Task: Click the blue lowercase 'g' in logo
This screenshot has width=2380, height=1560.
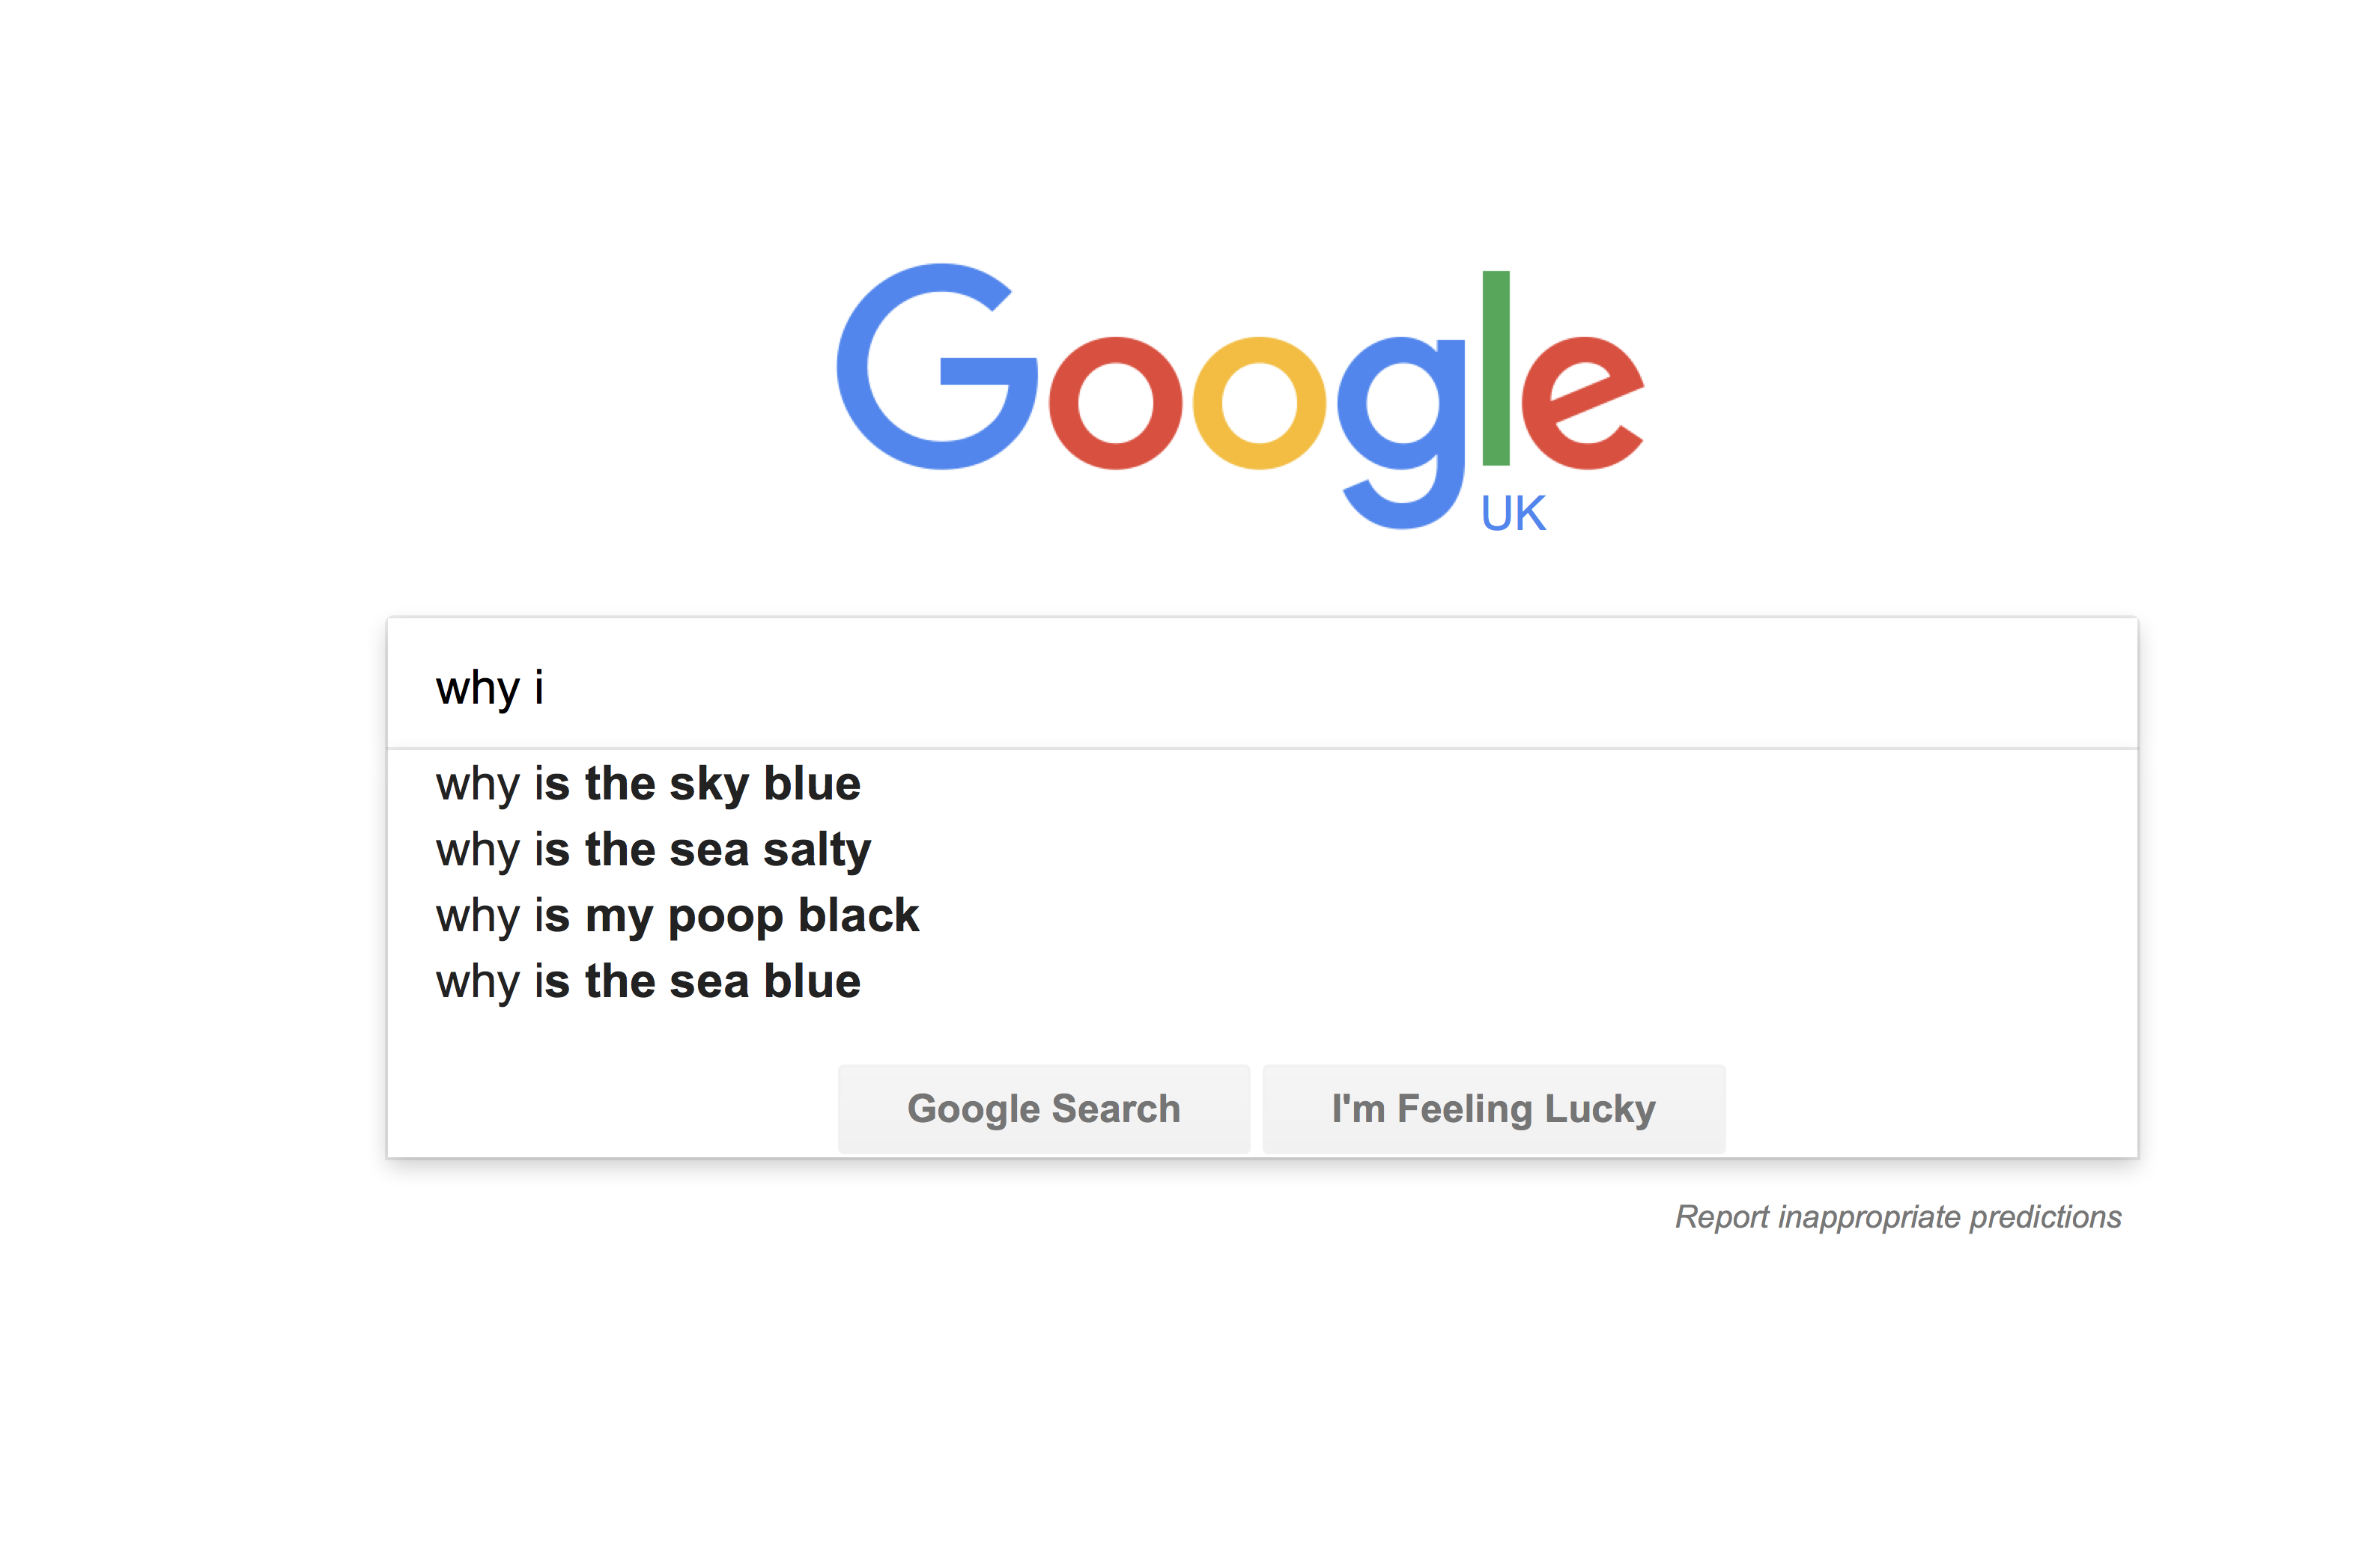Action: pyautogui.click(x=1401, y=433)
